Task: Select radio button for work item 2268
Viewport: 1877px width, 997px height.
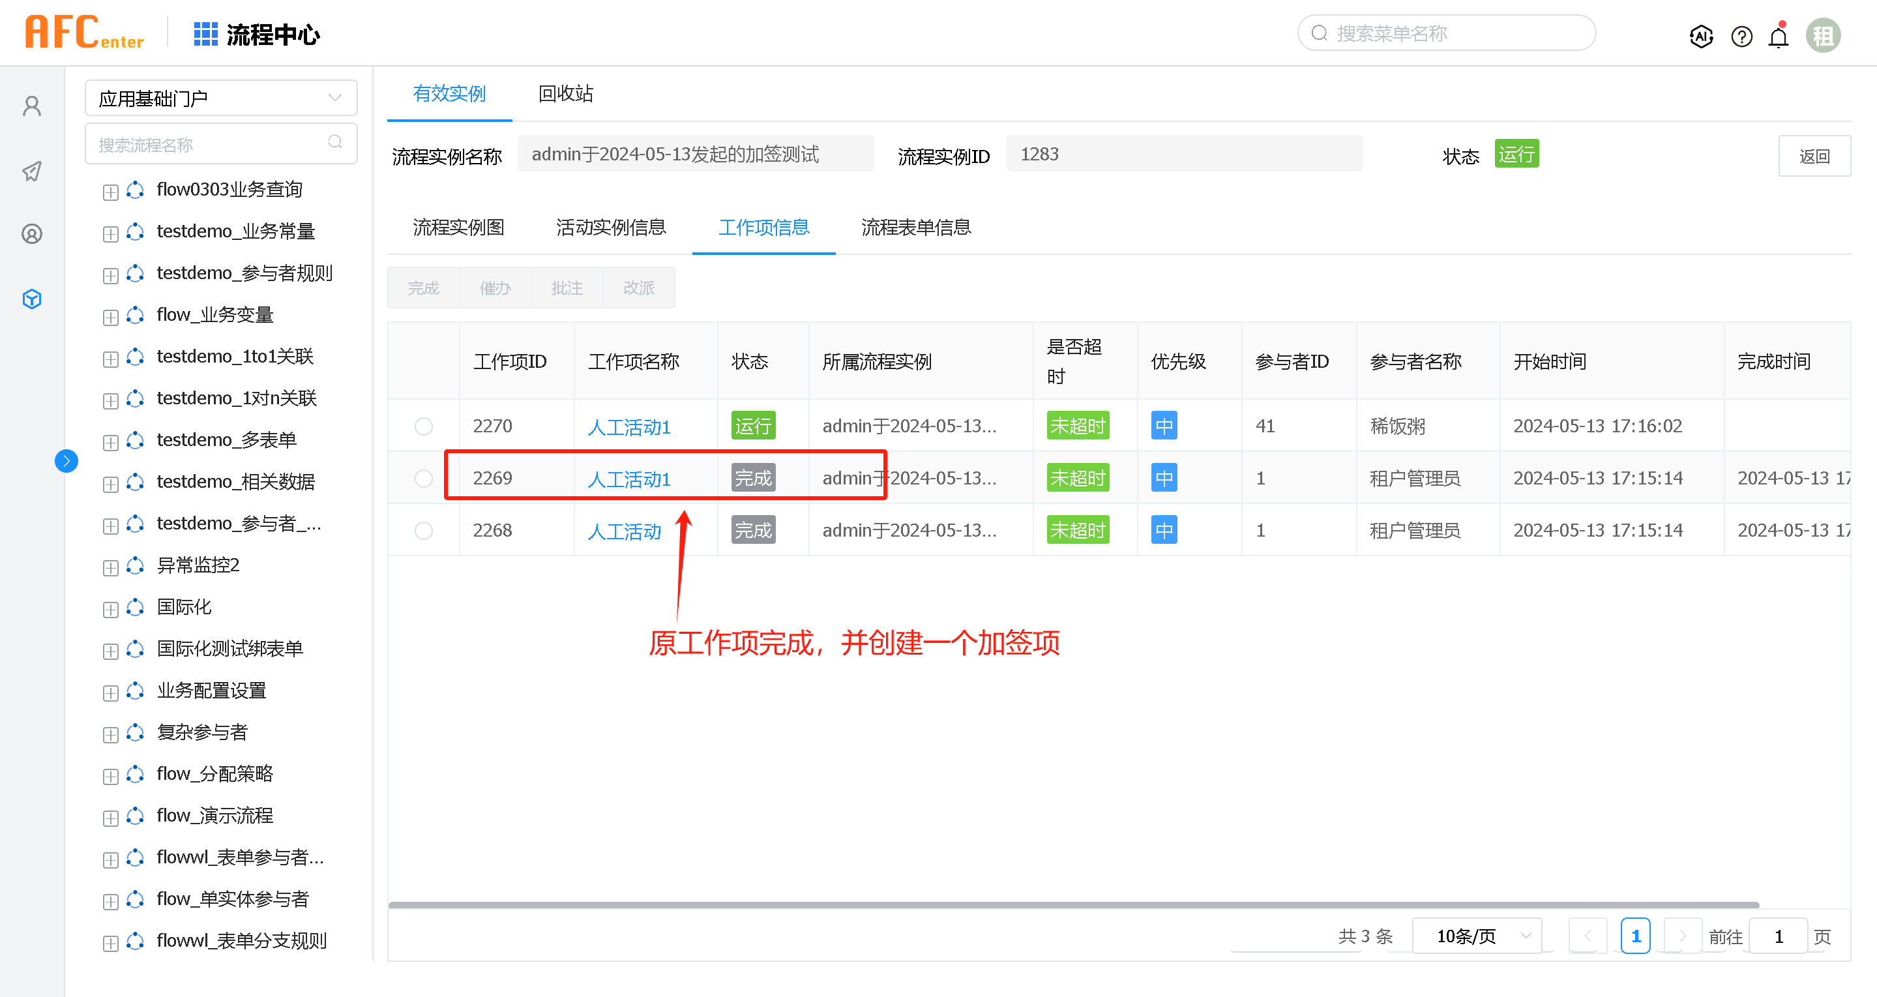Action: 423,531
